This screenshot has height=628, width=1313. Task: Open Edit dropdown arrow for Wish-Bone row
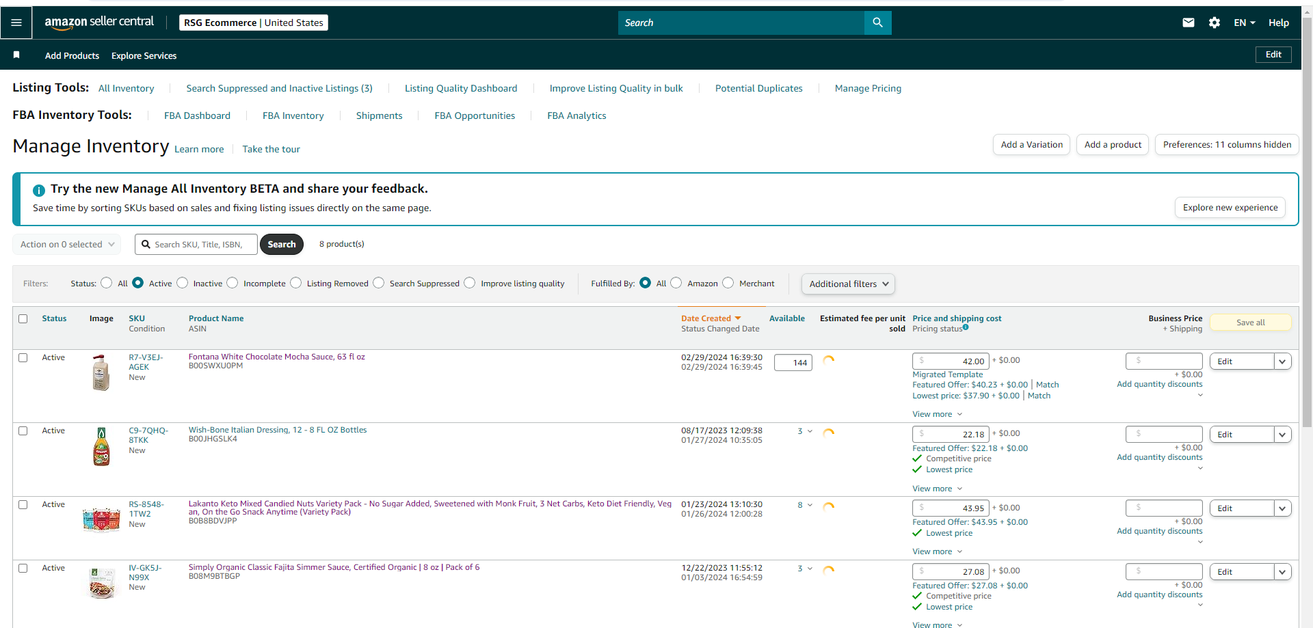point(1282,435)
